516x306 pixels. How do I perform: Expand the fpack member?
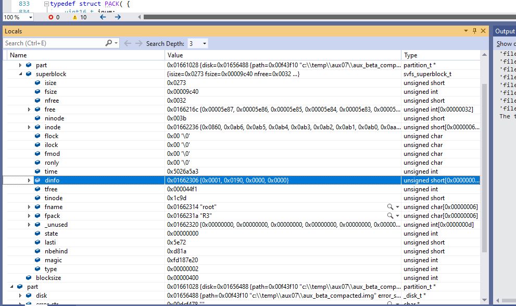pos(29,216)
